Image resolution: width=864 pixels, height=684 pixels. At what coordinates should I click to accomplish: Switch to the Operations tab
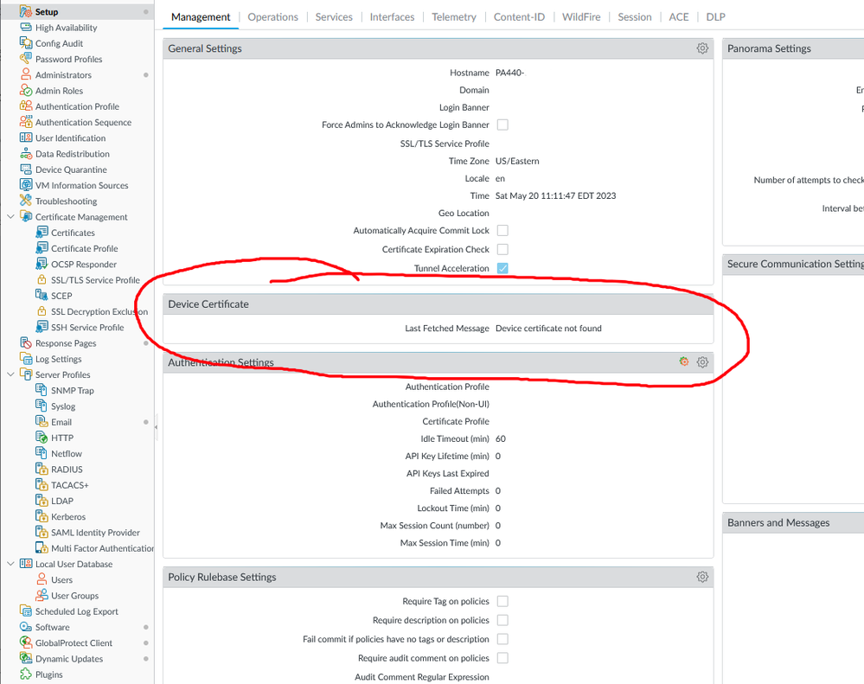tap(272, 17)
